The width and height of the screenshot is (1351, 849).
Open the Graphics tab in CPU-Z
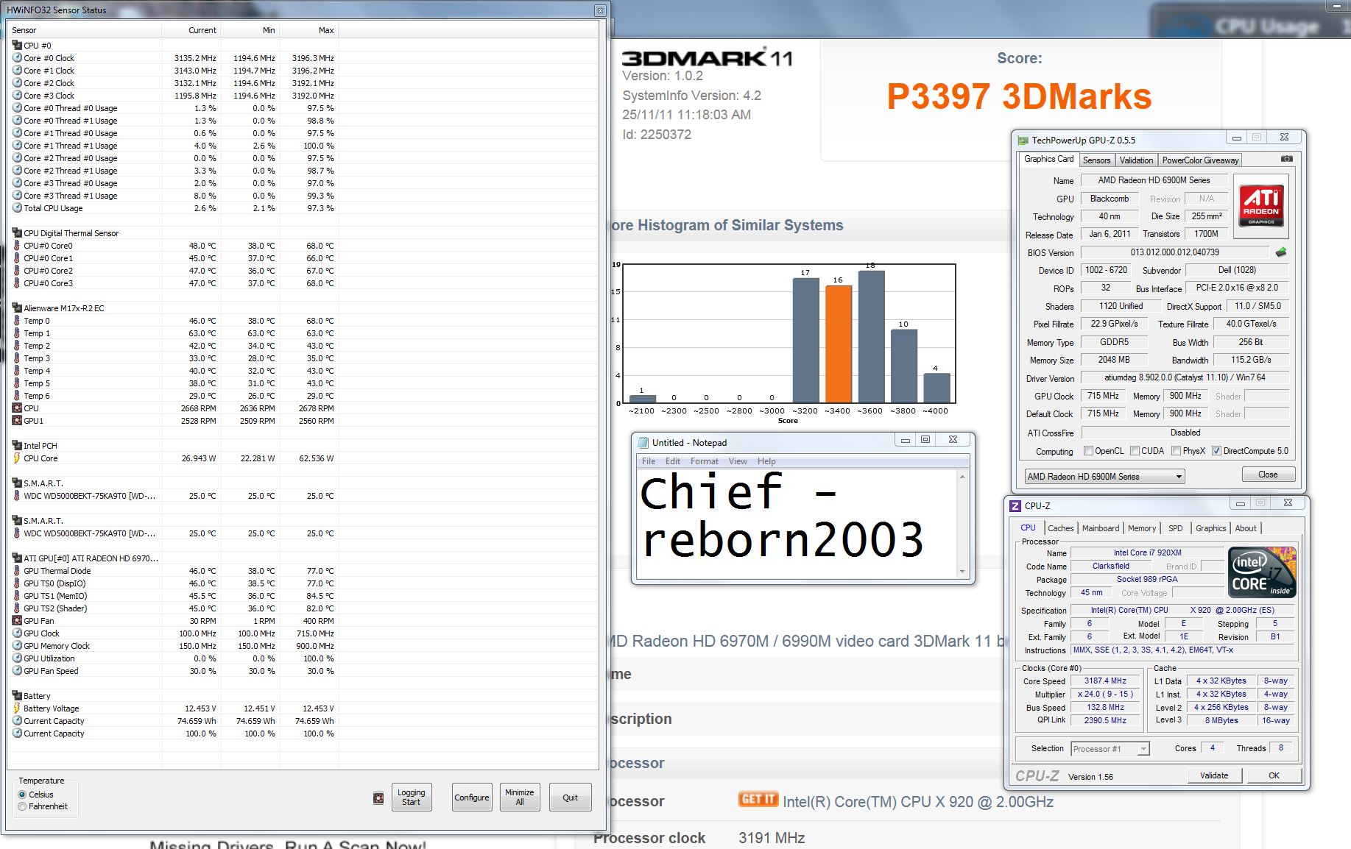(1210, 528)
